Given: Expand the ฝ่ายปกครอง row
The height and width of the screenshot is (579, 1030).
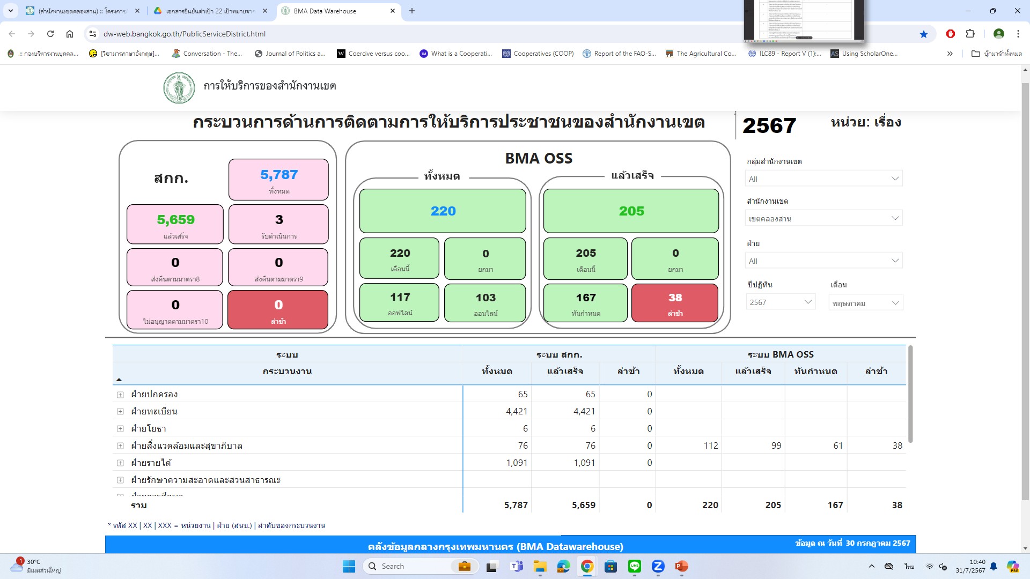Looking at the screenshot, I should [120, 395].
